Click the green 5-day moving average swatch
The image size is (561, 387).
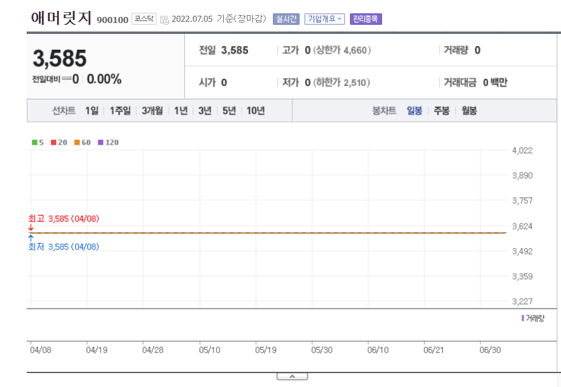point(35,142)
